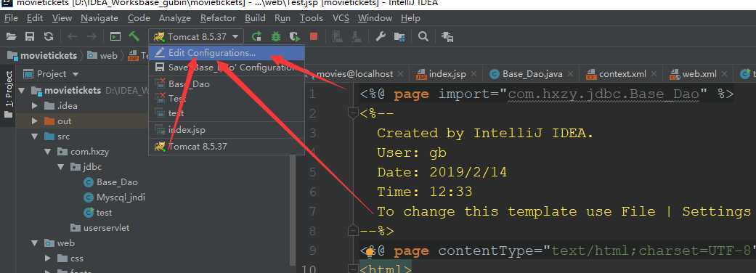The image size is (756, 273).
Task: Click the Save All floppy icon
Action: pyautogui.click(x=30, y=36)
